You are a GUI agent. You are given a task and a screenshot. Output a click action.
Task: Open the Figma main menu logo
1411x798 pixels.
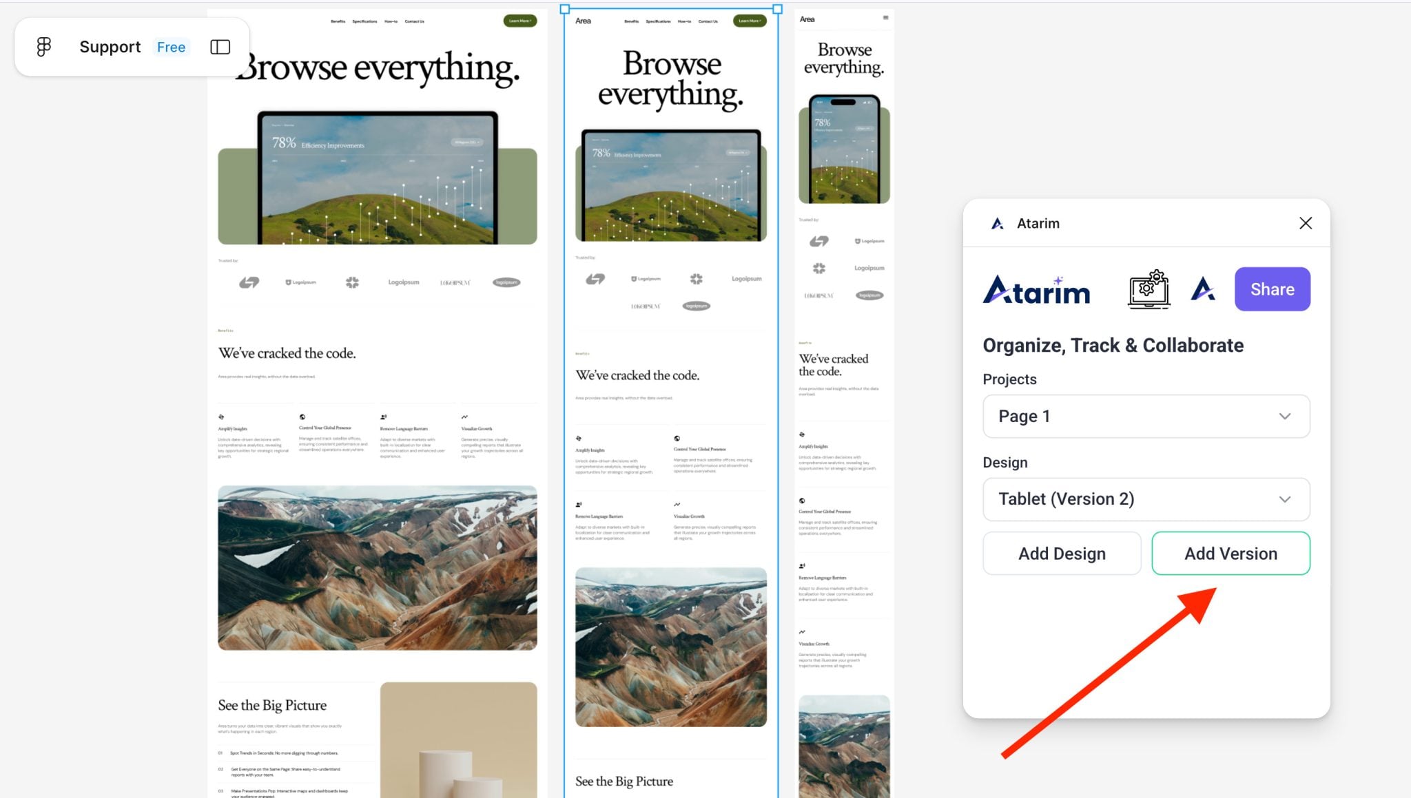43,47
